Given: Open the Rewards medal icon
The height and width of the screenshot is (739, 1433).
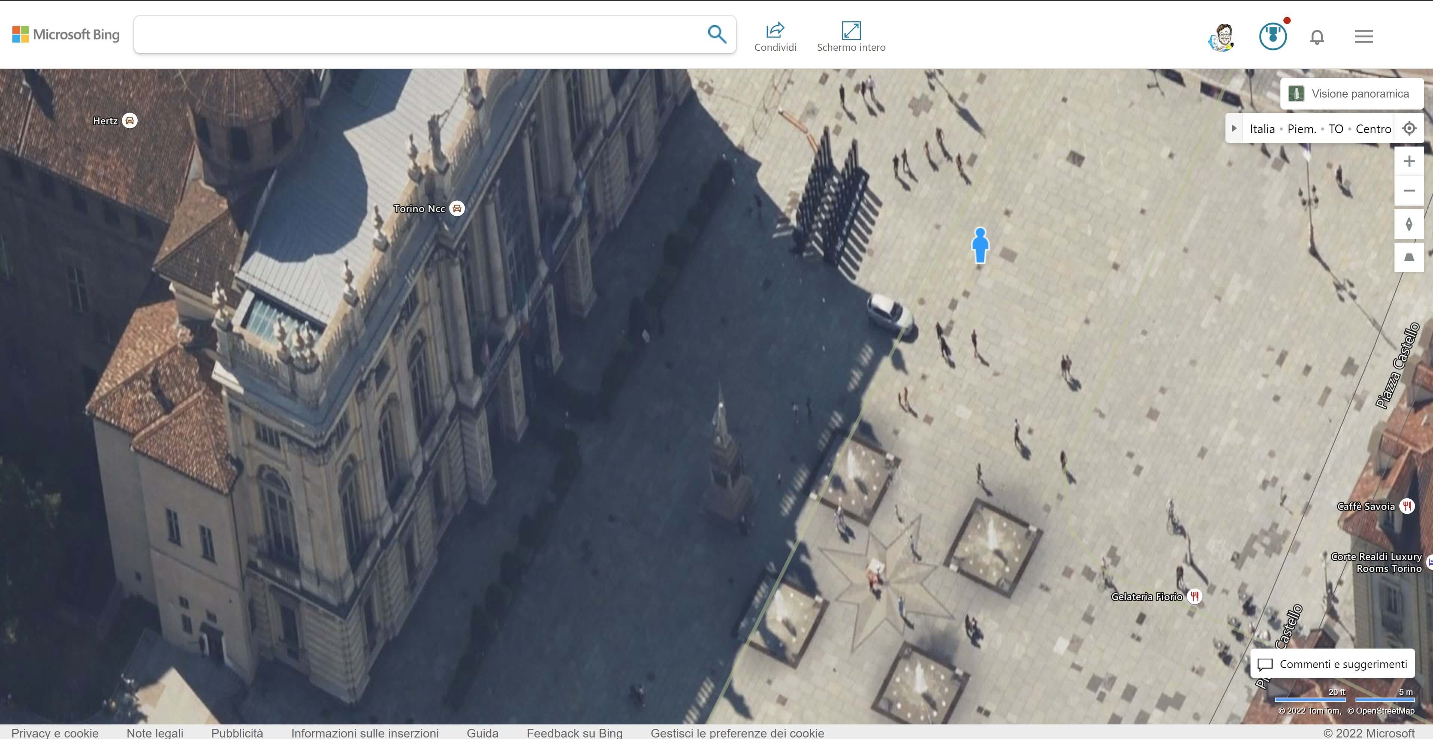Looking at the screenshot, I should click(1273, 37).
